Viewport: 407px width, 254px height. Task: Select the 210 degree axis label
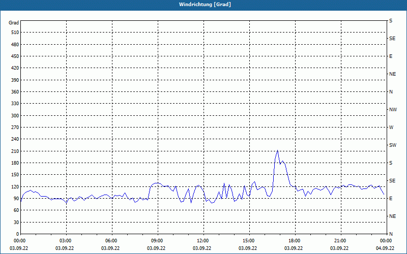tap(15, 151)
